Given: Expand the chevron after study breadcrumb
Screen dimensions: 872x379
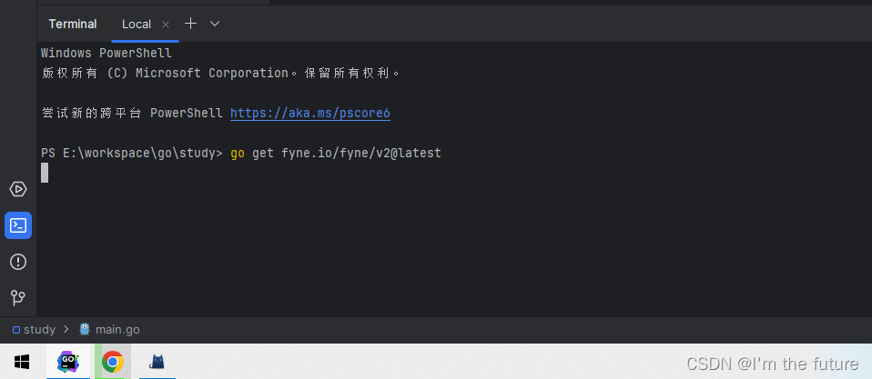Looking at the screenshot, I should tap(66, 330).
